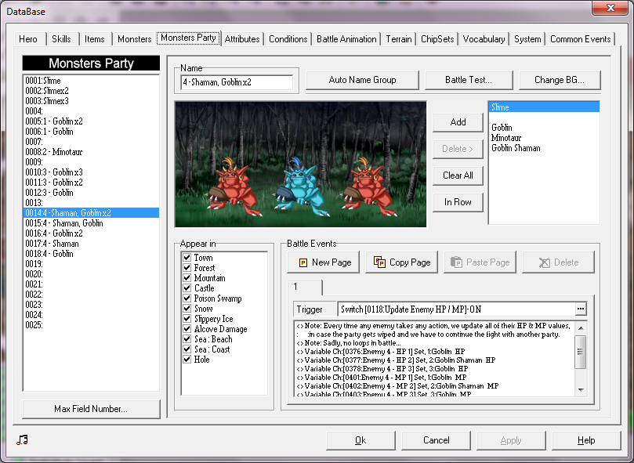The height and width of the screenshot is (463, 634).
Task: Click into the party Name field
Action: tap(237, 82)
